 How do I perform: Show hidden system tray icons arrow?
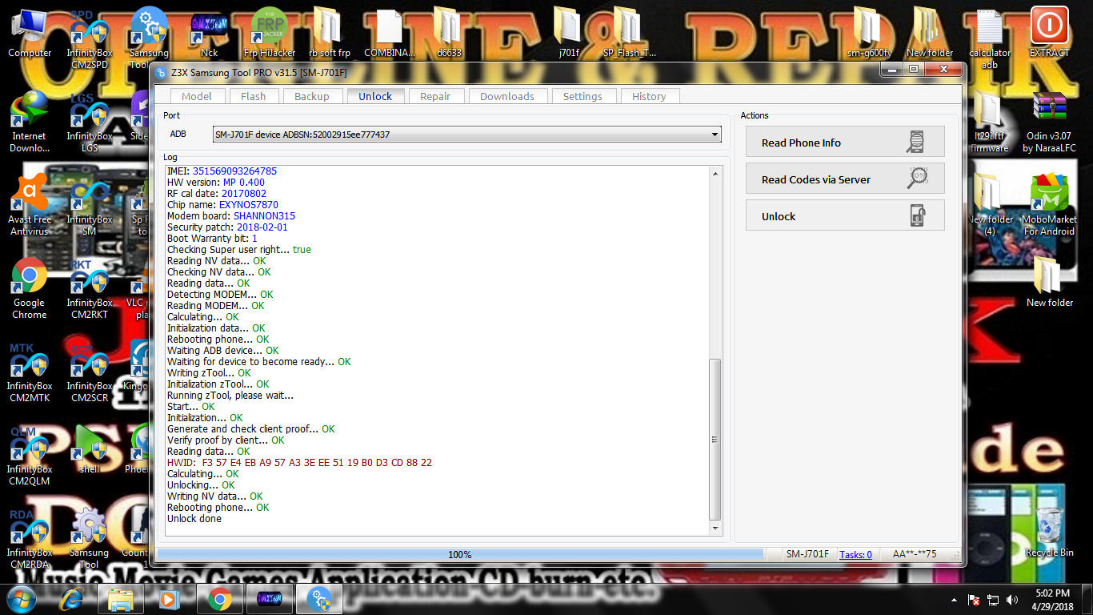[x=954, y=600]
